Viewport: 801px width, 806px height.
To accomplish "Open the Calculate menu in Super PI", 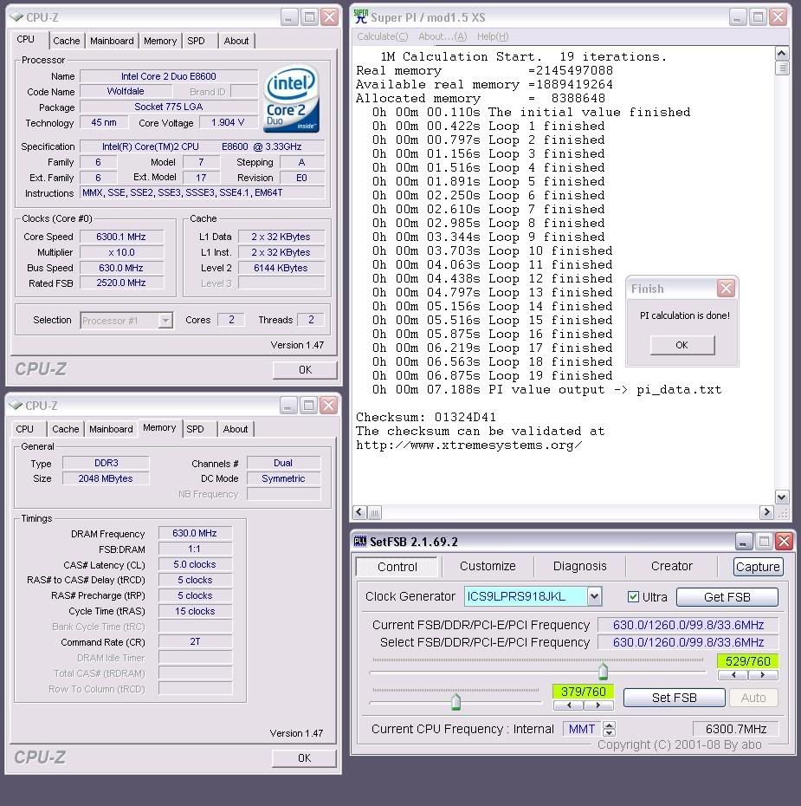I will coord(383,36).
